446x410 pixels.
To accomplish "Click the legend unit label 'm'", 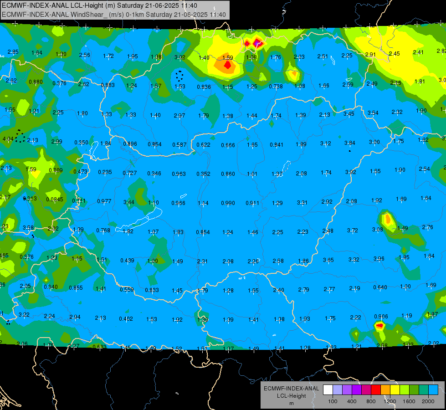I will pyautogui.click(x=292, y=404).
